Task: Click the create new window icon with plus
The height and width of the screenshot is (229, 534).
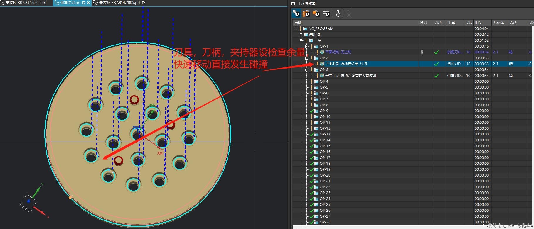Action: pos(336,13)
